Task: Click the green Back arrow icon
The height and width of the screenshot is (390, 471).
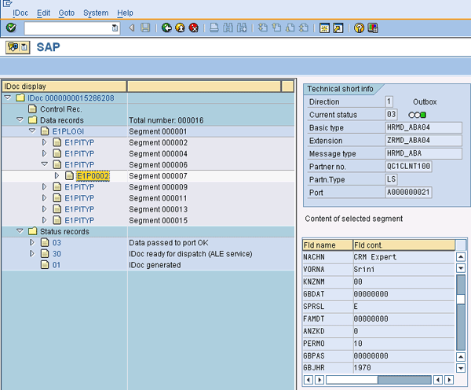Action: [x=166, y=28]
